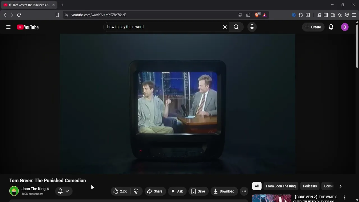Viewport: 359px width, 202px height.
Task: Open notification options dropdown for Joon The King
Action: click(64, 191)
